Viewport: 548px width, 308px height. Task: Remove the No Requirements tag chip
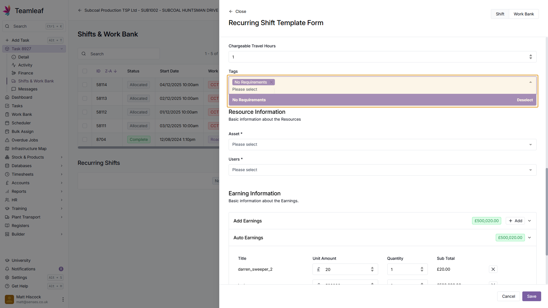(x=271, y=82)
